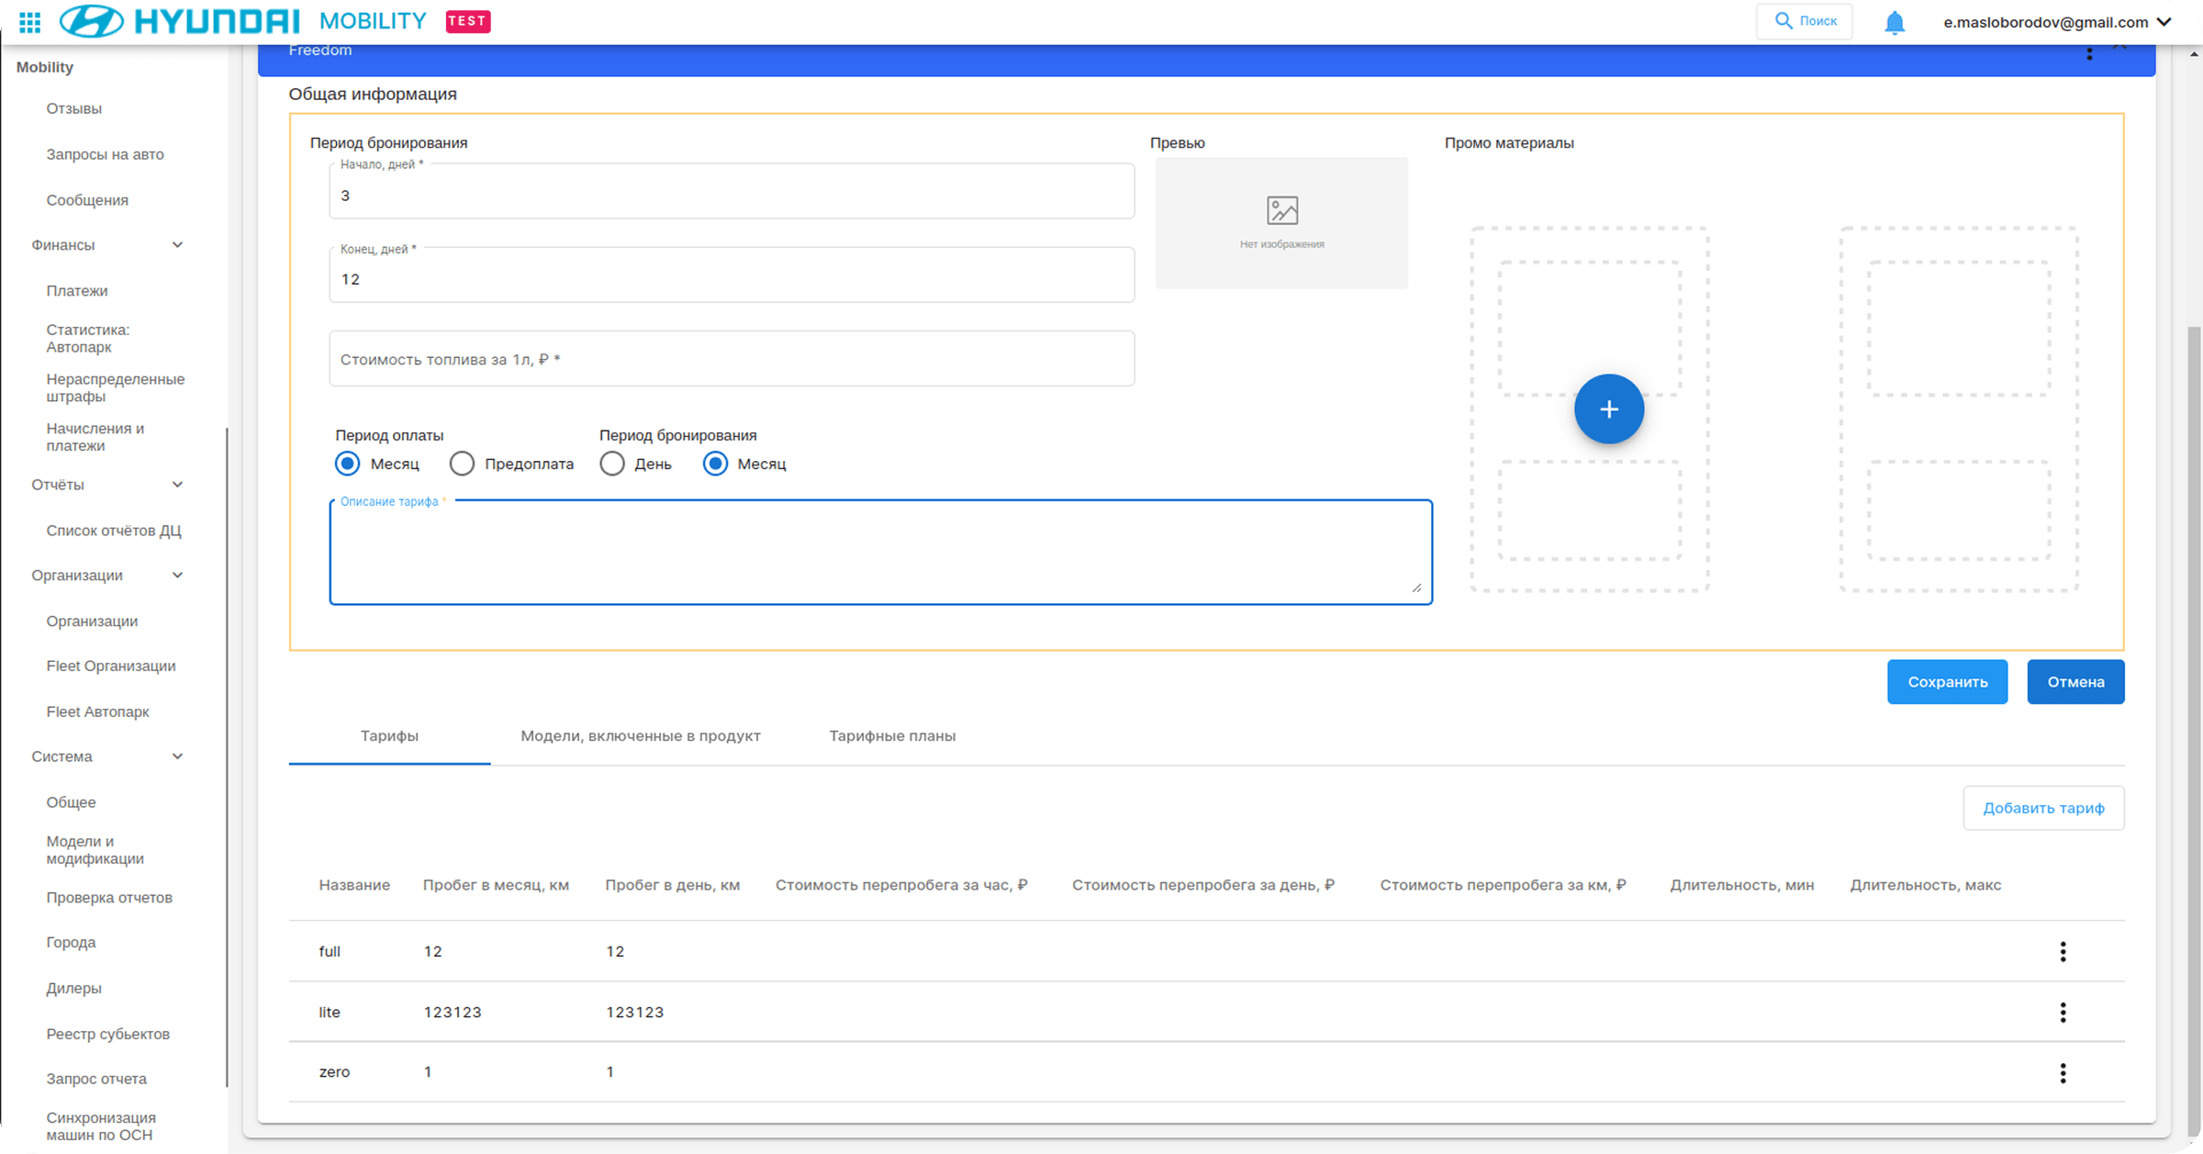2203x1154 pixels.
Task: Open user account dropdown e.masloborodov@gmail.com
Action: coord(2057,22)
